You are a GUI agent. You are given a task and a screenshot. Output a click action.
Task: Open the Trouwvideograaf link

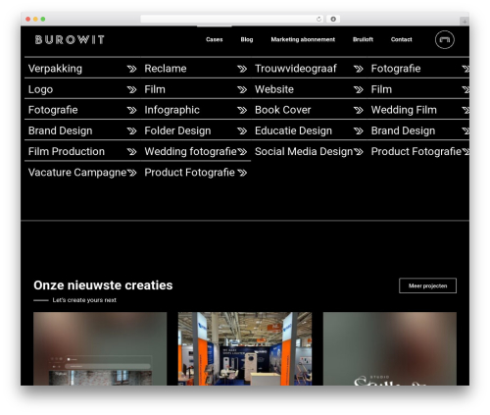(296, 69)
